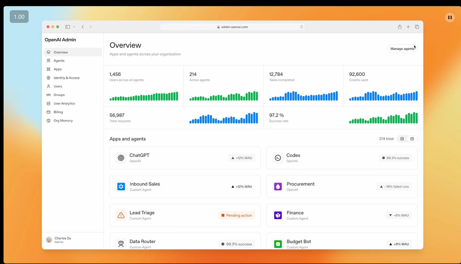Click the Data Router robot icon
Viewport: 461px width, 264px height.
pyautogui.click(x=121, y=244)
